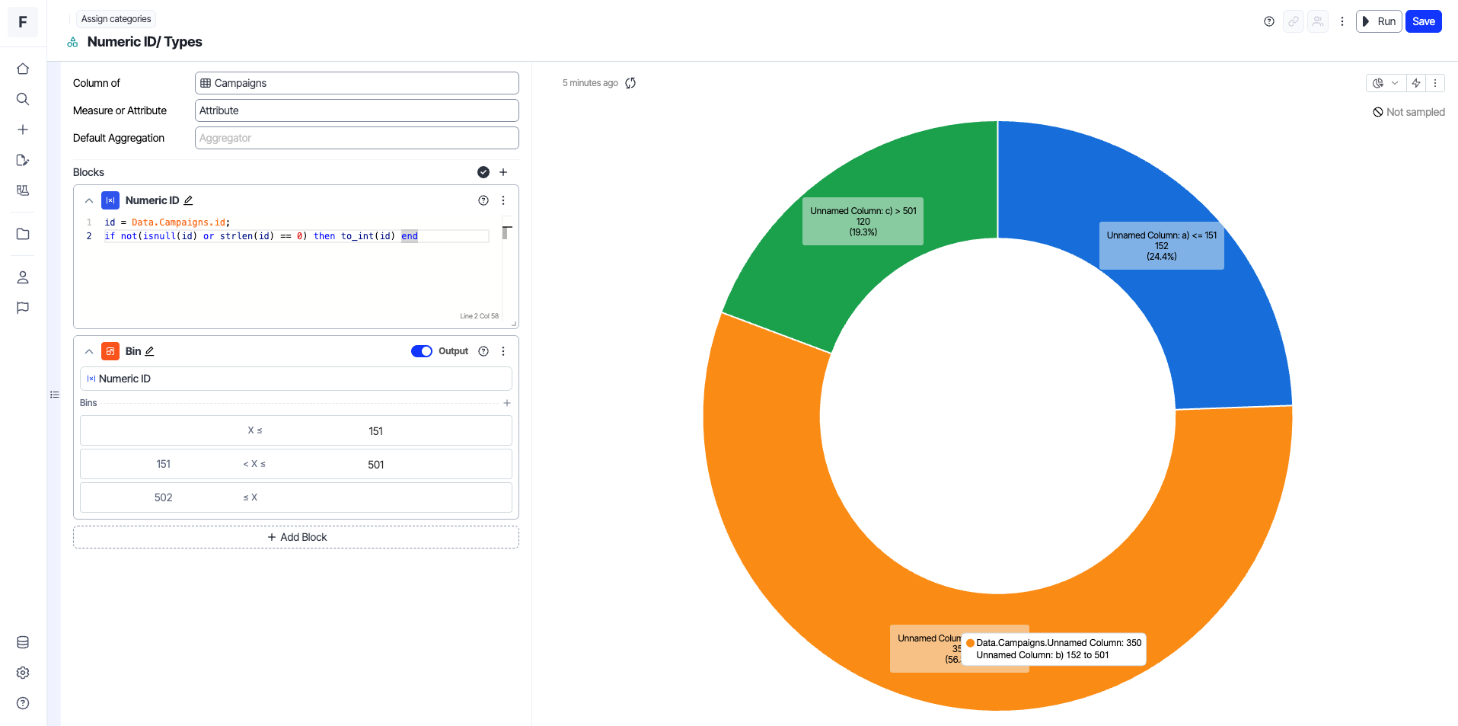Click the validation checkmark beside Blocks
The image size is (1458, 726).
pyautogui.click(x=483, y=172)
